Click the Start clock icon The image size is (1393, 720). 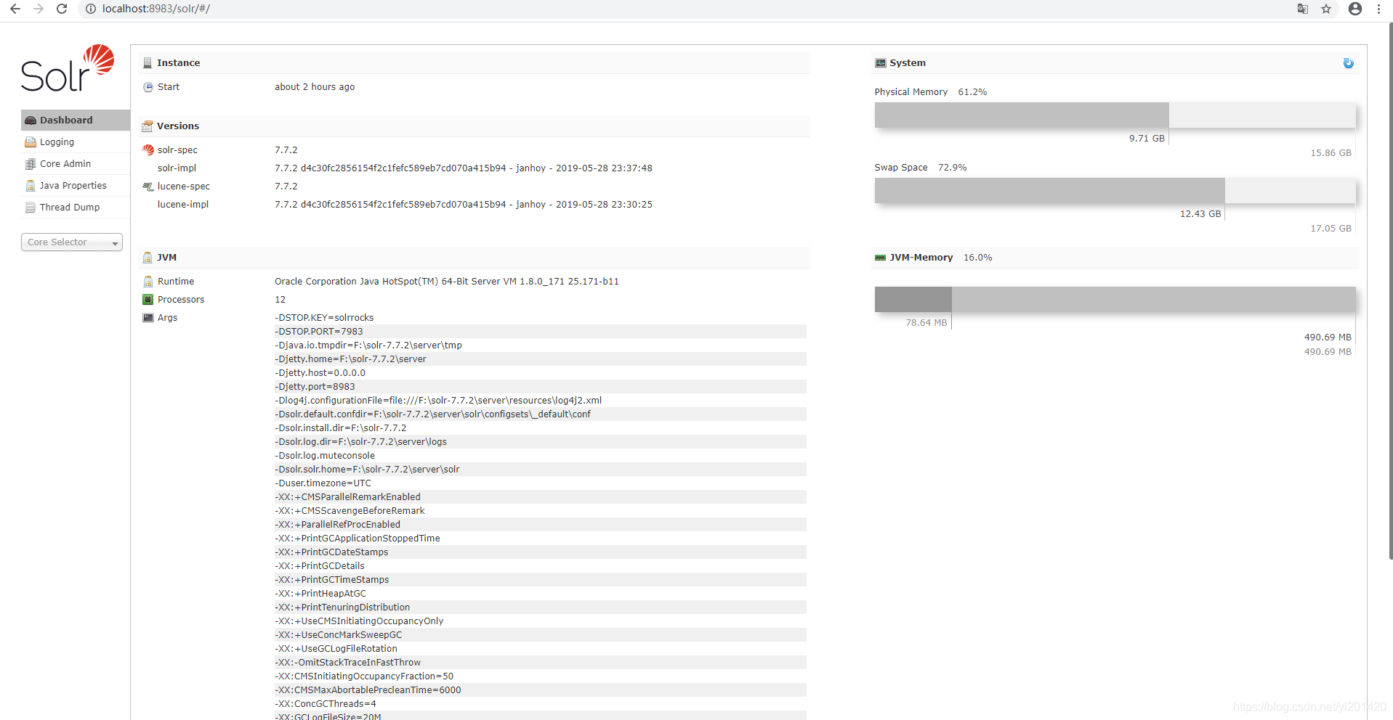tap(148, 87)
